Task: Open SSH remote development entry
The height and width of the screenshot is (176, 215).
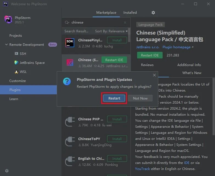Action: click(23, 53)
